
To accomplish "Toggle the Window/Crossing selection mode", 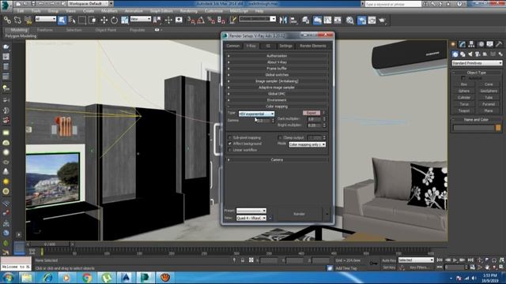I will (93, 21).
